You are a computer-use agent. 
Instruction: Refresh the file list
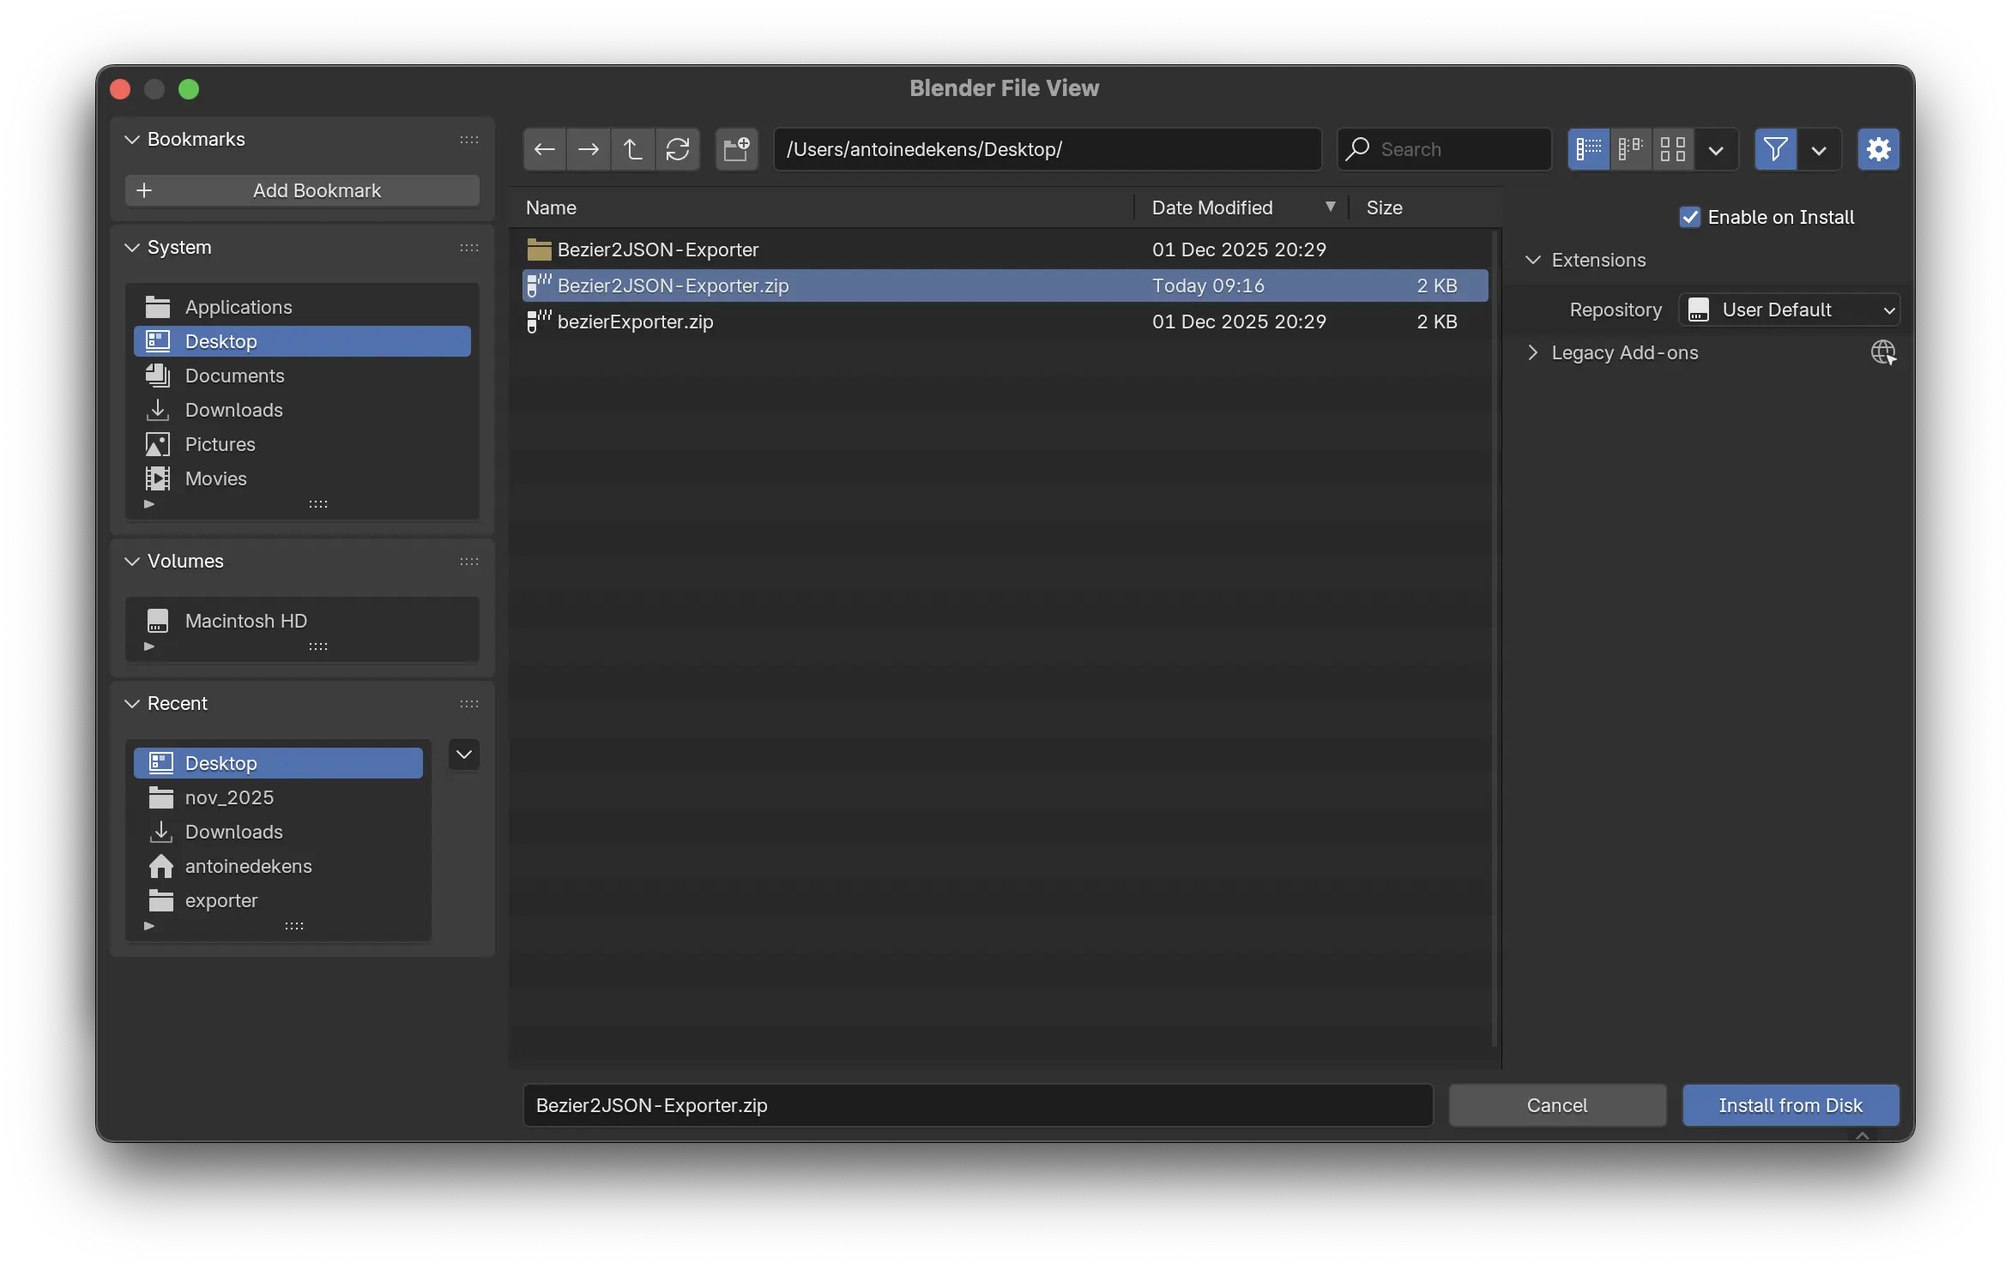(x=677, y=149)
